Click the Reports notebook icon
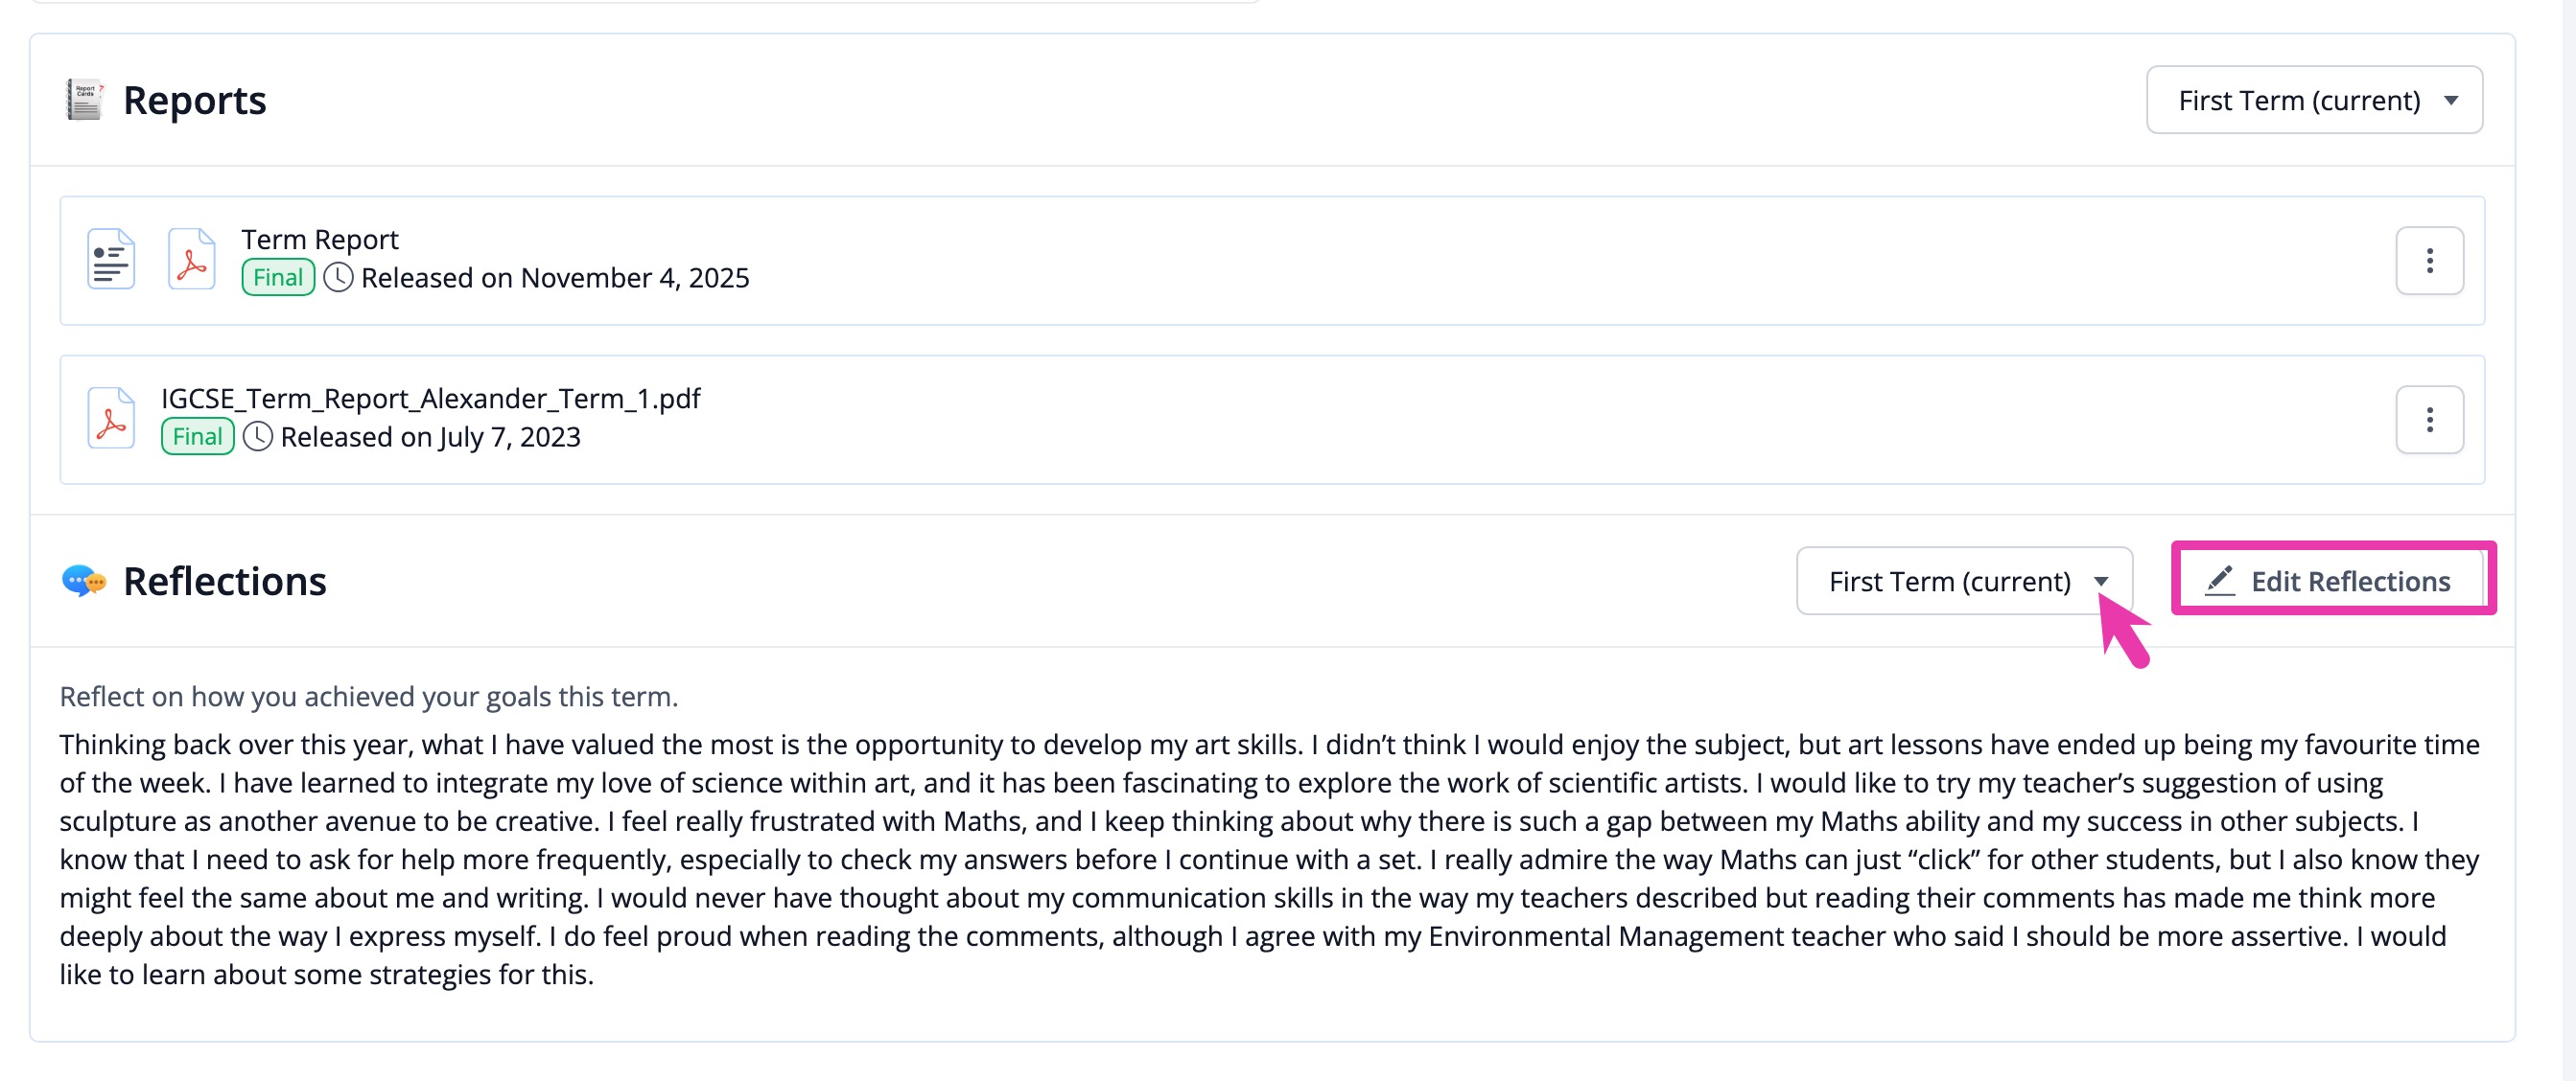Viewport: 2576px width, 1081px height. 85,100
